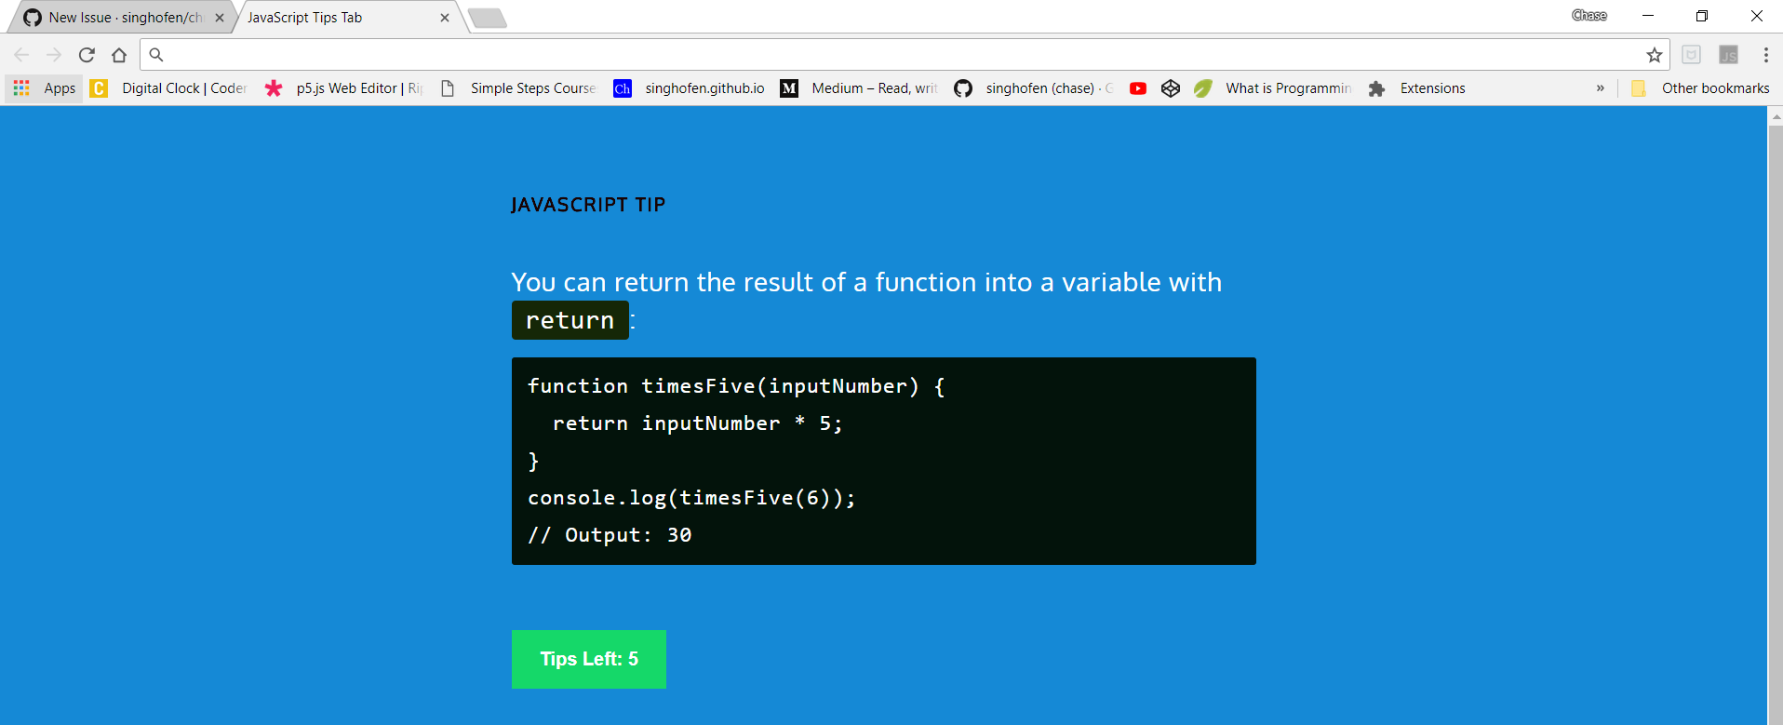Open the green leaf bookmark icon
Image resolution: width=1783 pixels, height=725 pixels.
pos(1203,88)
